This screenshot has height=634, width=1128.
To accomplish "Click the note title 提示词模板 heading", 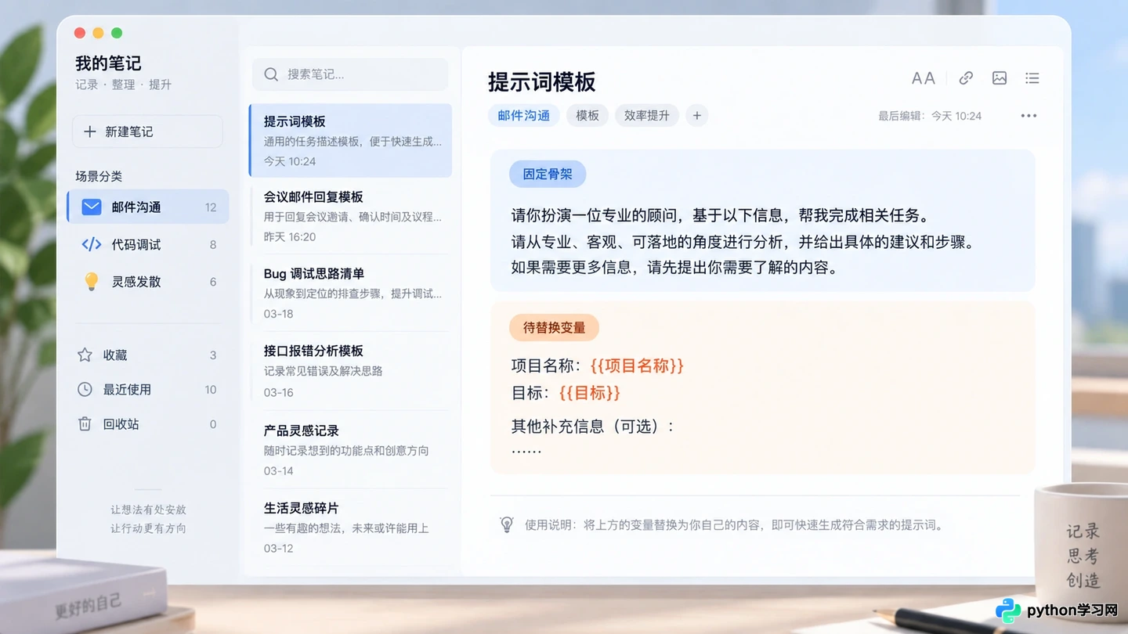I will 542,81.
